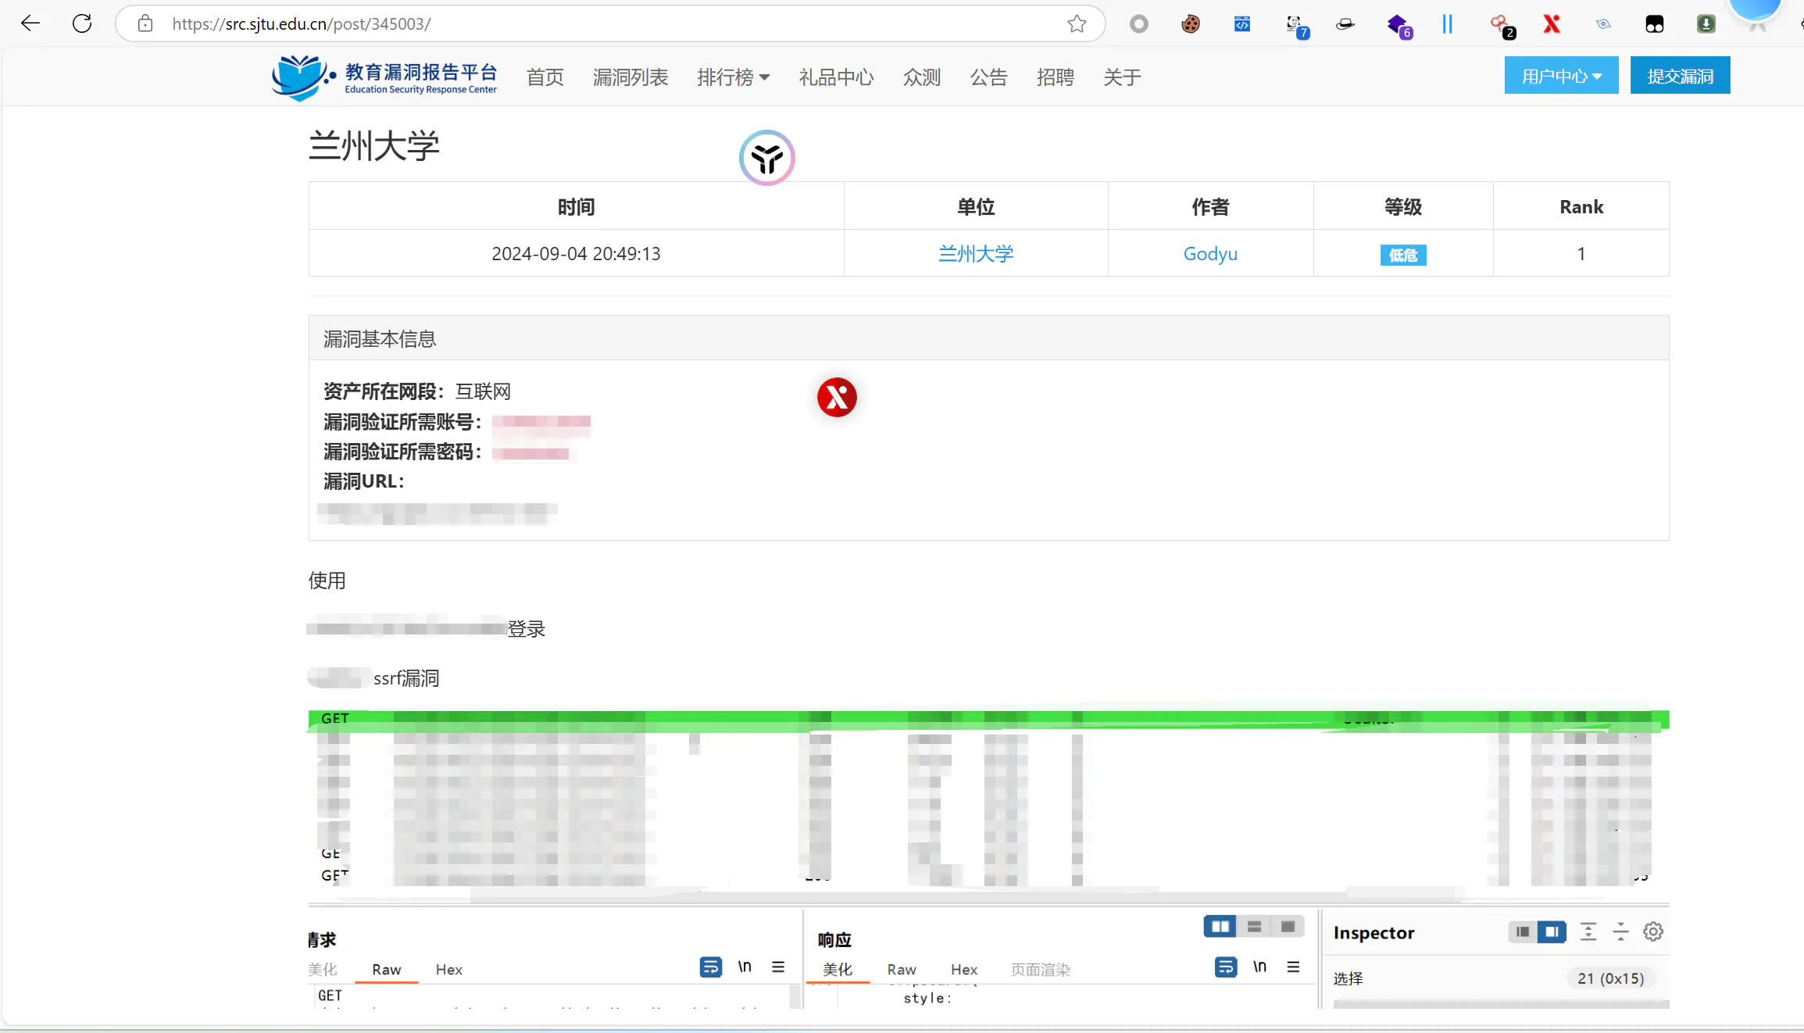Toggle word wrap icon in response pane

click(1226, 967)
